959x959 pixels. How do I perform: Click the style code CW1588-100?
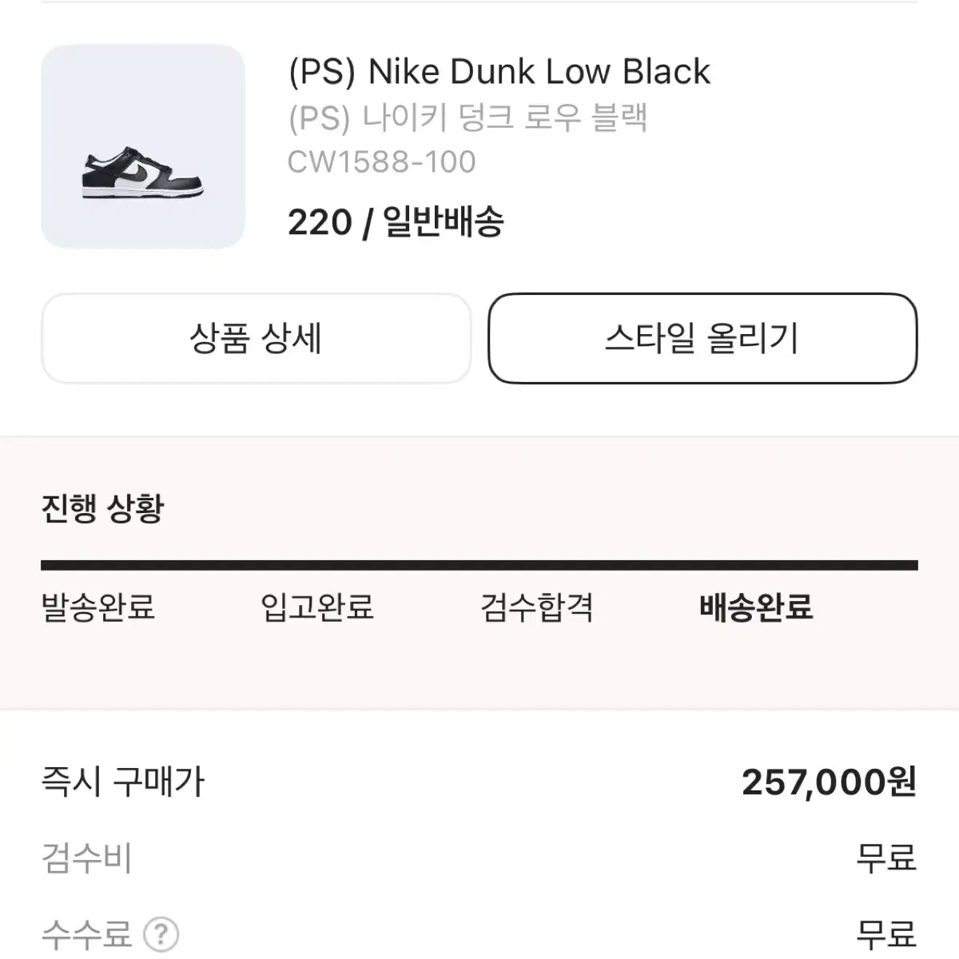pos(380,161)
